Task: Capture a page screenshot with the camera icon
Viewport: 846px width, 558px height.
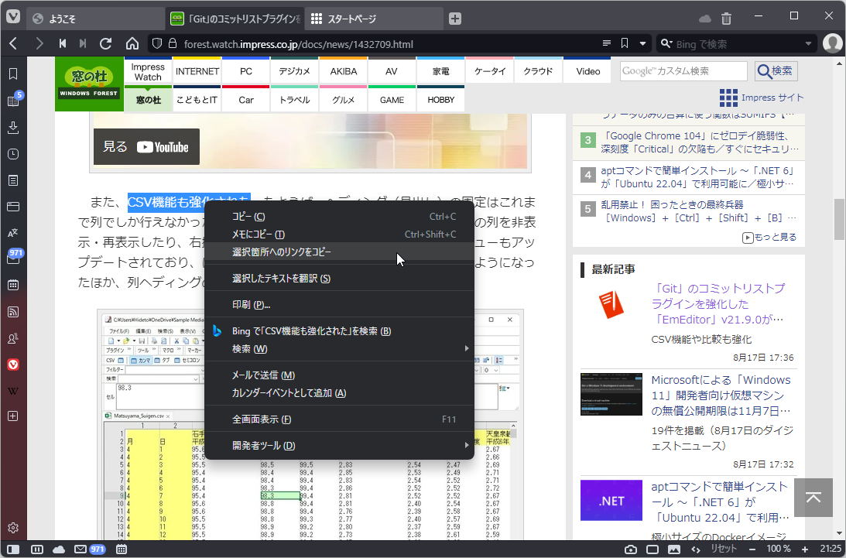Action: click(x=631, y=549)
